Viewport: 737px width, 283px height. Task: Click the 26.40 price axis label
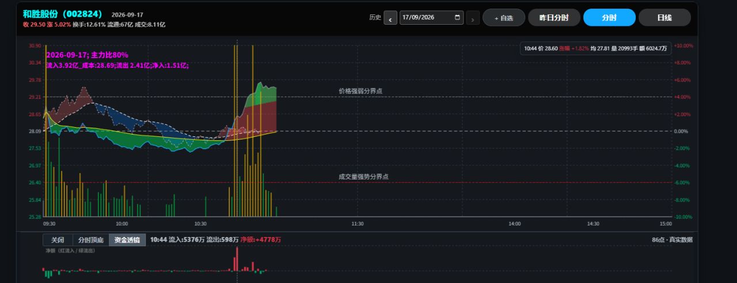pos(35,182)
